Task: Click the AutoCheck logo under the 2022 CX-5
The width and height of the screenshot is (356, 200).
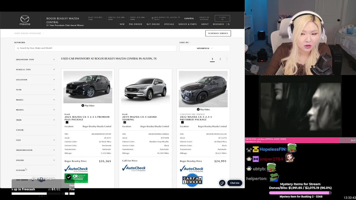Action: point(191,169)
